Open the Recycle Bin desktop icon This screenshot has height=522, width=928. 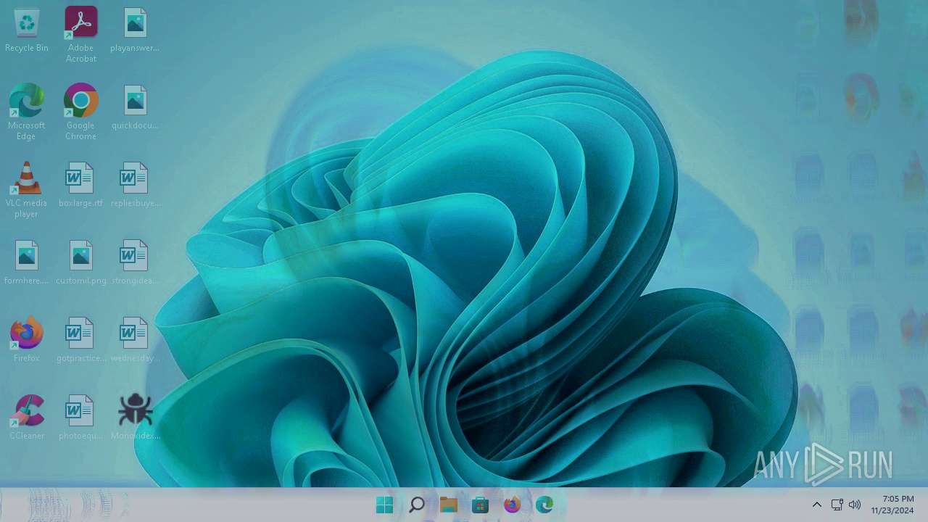tap(27, 30)
